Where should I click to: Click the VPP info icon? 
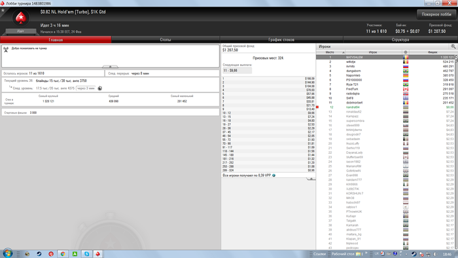(x=273, y=175)
